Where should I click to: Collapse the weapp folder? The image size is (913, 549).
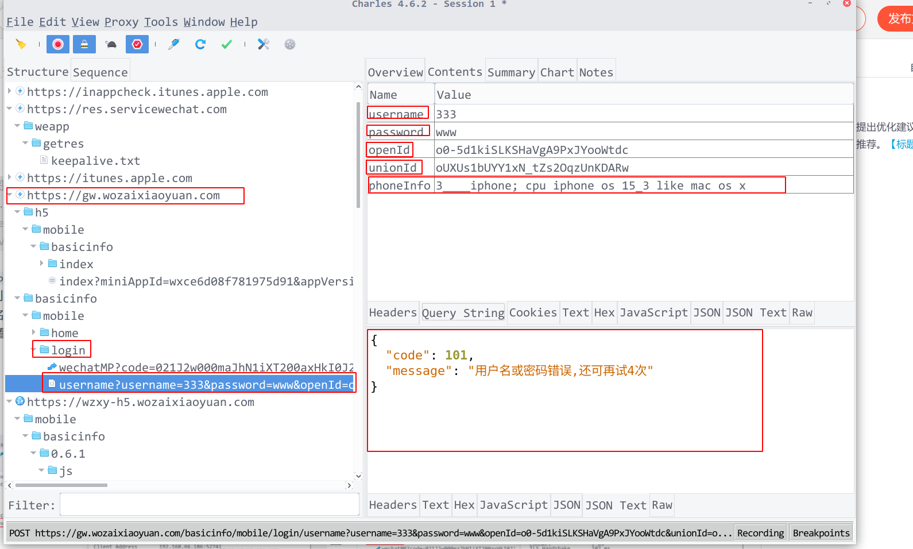(18, 125)
